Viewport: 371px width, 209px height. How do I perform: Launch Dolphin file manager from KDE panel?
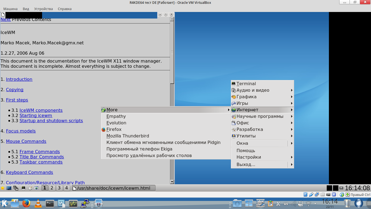pyautogui.click(x=15, y=203)
